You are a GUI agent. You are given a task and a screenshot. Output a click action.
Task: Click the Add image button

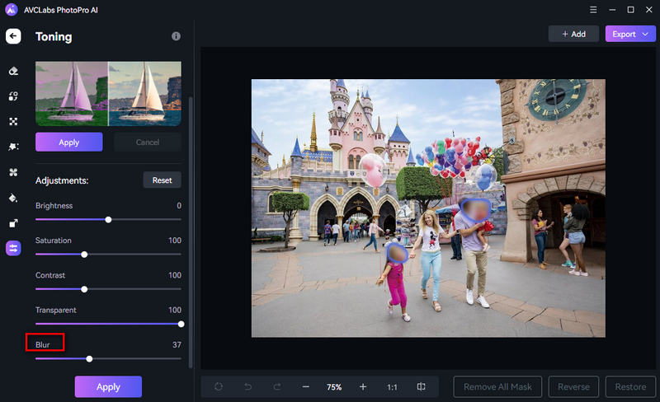[573, 34]
